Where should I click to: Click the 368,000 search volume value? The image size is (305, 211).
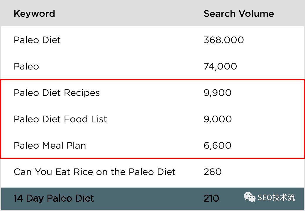click(224, 40)
